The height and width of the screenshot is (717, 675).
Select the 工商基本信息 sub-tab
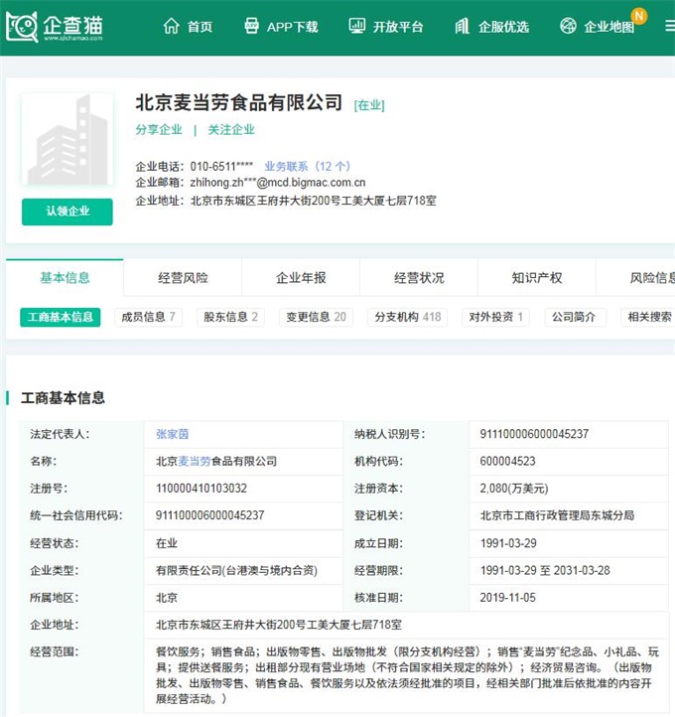click(61, 317)
